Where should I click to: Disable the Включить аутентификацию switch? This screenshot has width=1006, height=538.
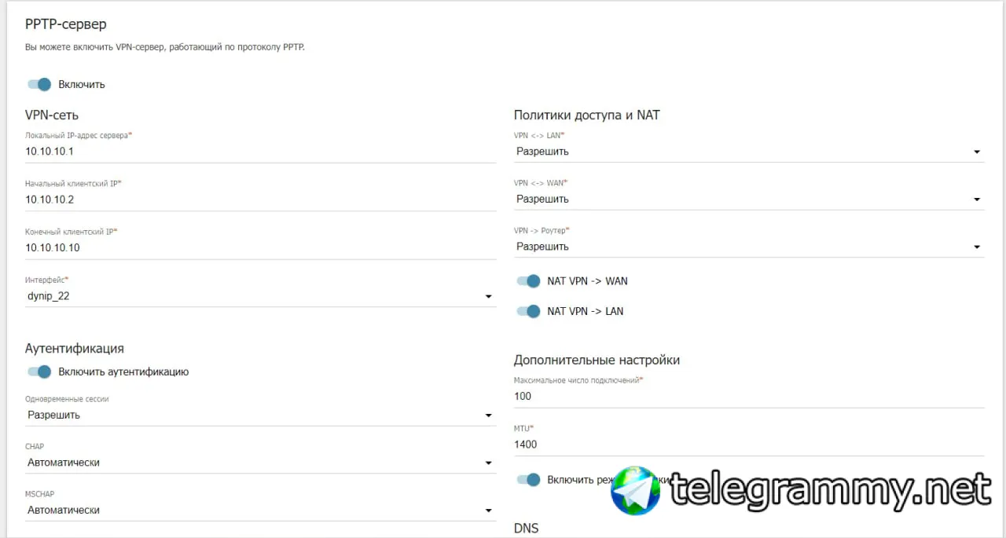tap(39, 371)
